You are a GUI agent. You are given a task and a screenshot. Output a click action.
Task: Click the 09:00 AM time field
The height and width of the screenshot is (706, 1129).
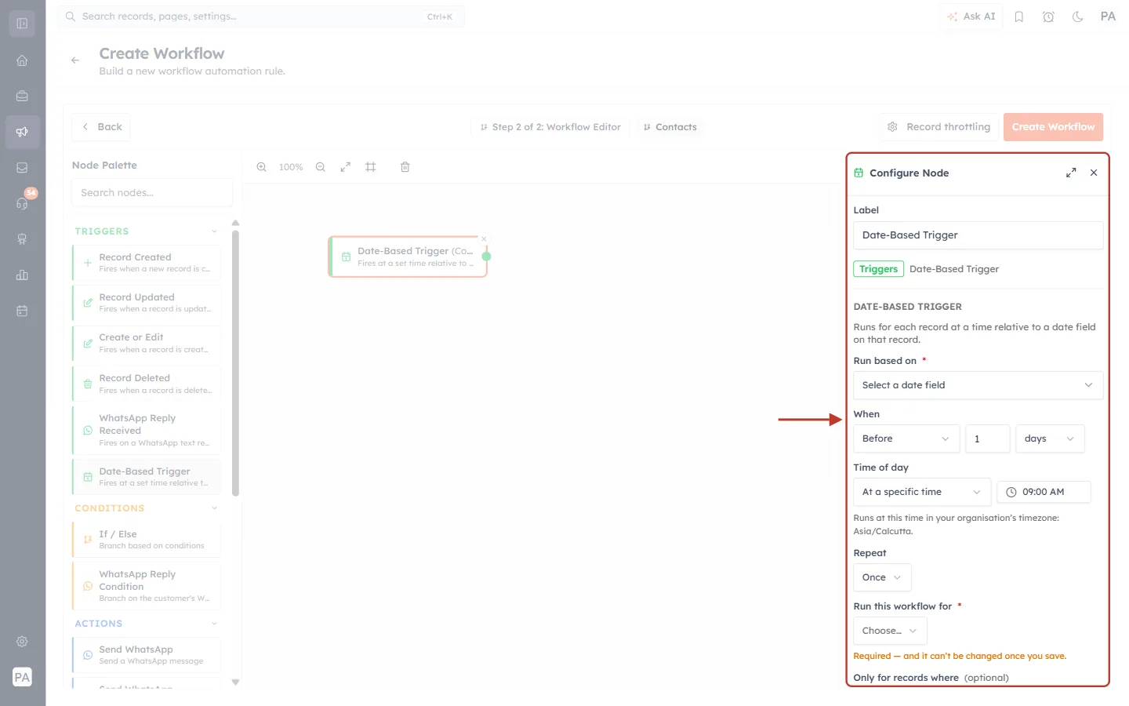pos(1044,492)
